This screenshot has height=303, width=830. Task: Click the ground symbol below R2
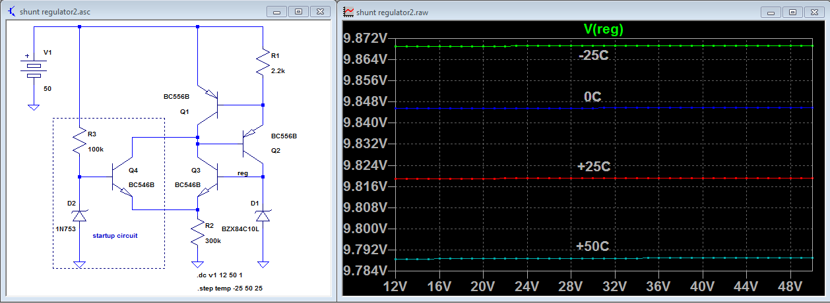pyautogui.click(x=198, y=263)
